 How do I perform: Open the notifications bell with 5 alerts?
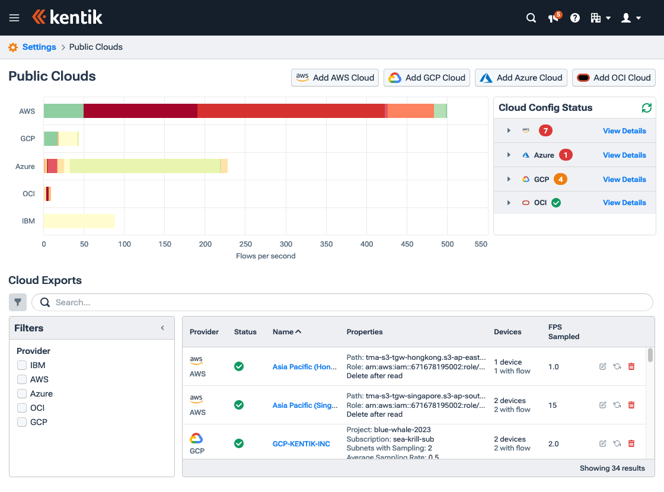[x=553, y=18]
